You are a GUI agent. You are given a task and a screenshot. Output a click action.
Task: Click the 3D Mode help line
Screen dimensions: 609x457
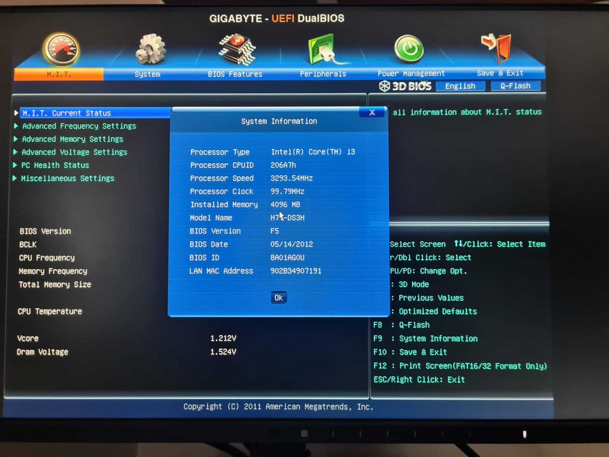410,285
